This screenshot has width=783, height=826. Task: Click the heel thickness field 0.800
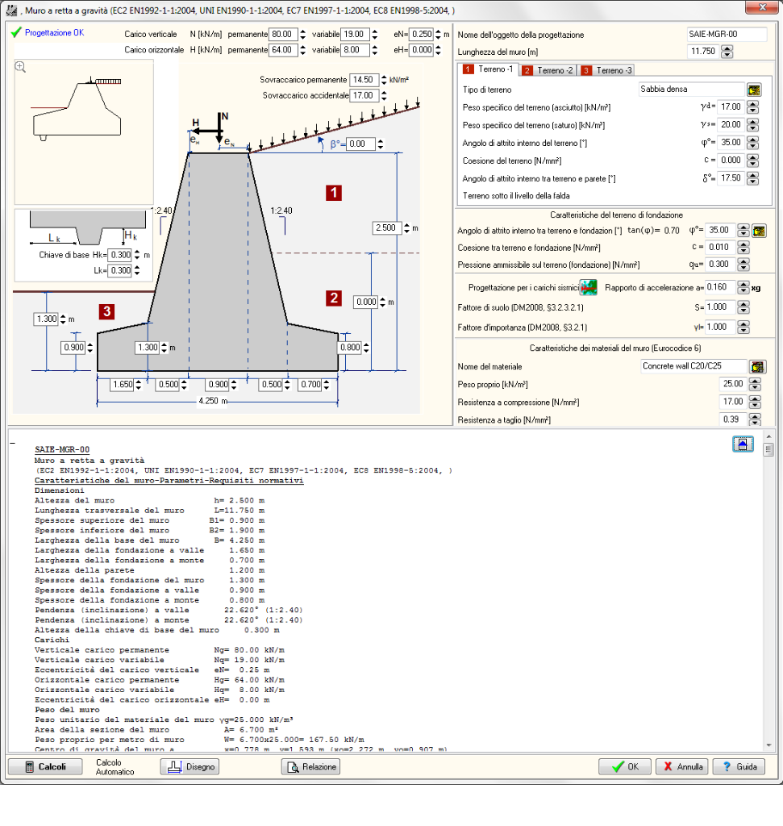click(350, 348)
